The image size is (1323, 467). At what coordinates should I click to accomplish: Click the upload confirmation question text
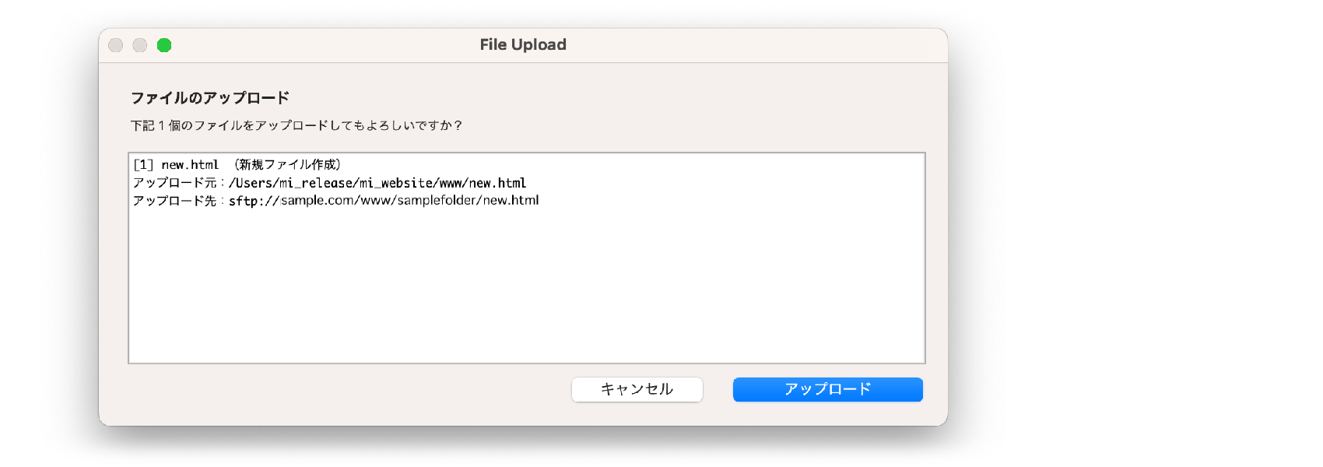click(x=297, y=125)
